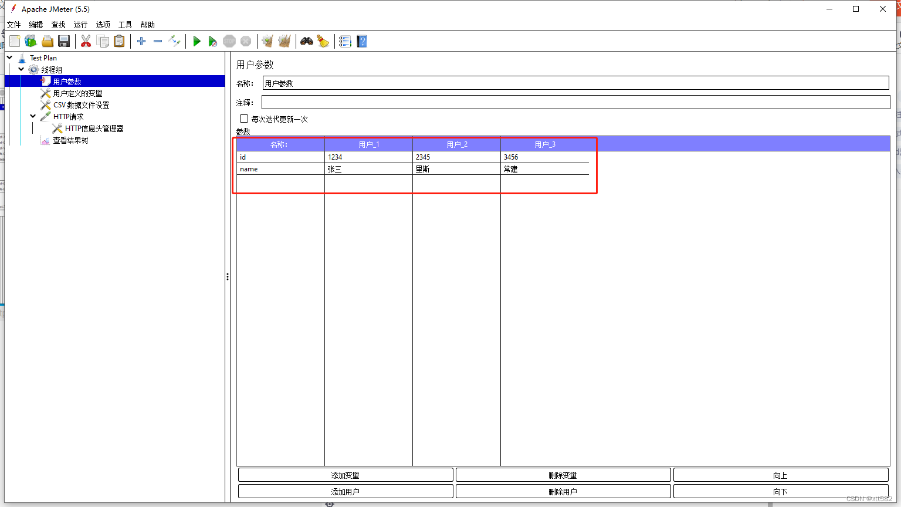This screenshot has height=507, width=901.
Task: Click the empty 注释 input field
Action: [x=576, y=102]
